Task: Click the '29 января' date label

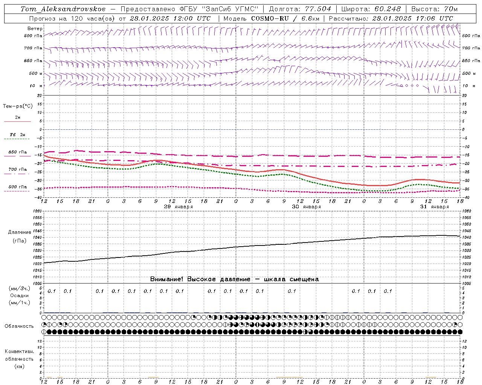Action: [x=178, y=207]
